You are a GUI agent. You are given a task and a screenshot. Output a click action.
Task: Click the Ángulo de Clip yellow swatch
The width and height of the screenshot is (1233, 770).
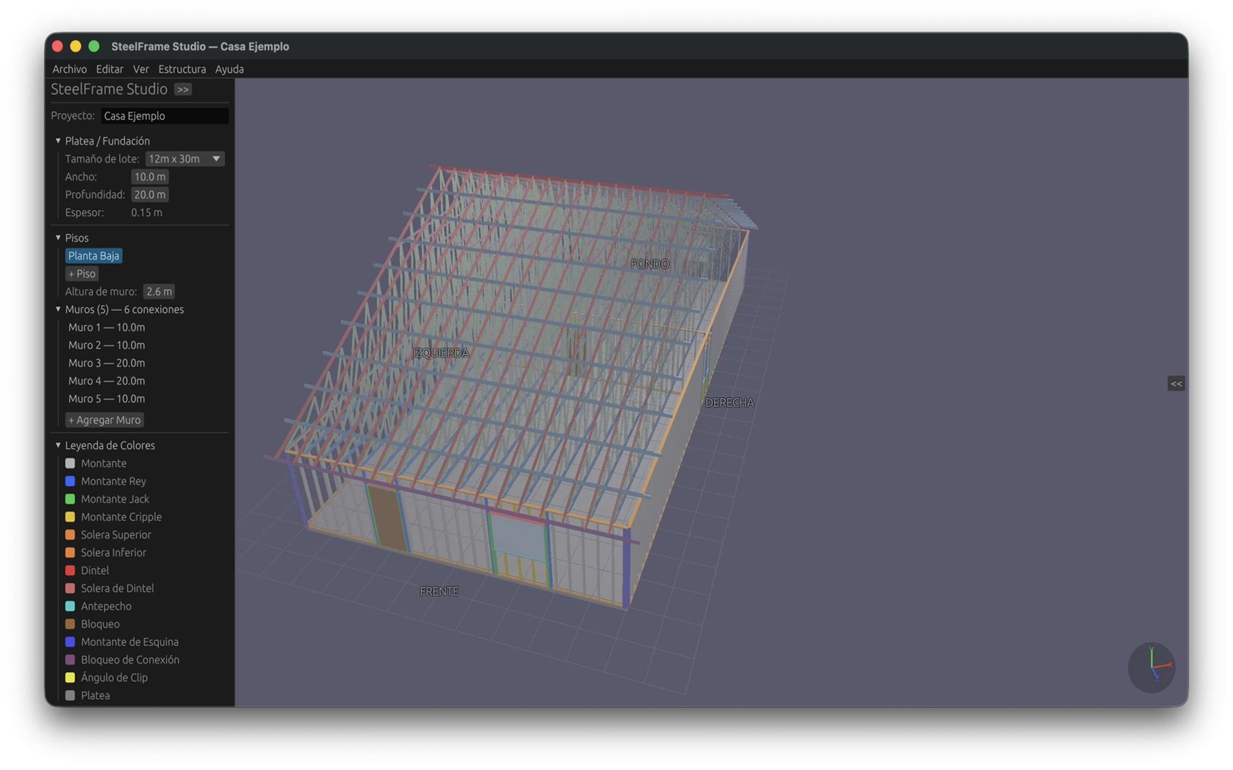point(70,677)
